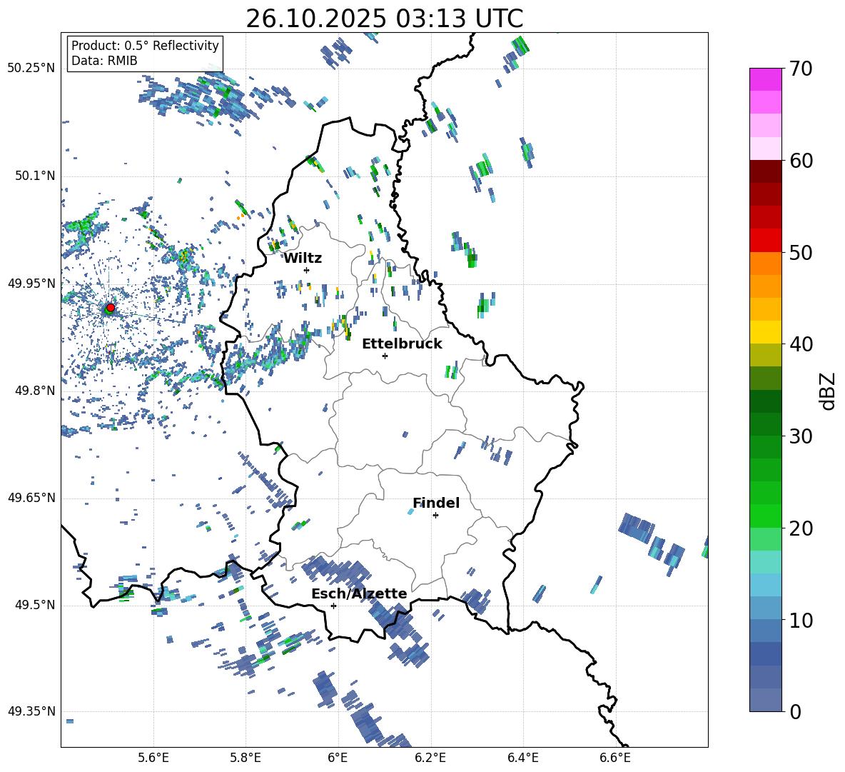The image size is (845, 772).
Task: Select the dark green colorbar segment above 30
Action: [x=765, y=424]
